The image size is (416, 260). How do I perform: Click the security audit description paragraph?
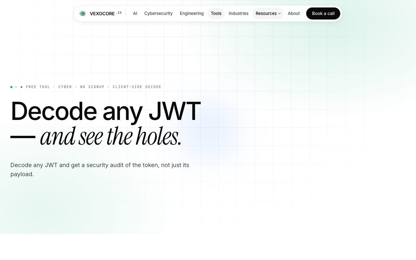coord(100,170)
